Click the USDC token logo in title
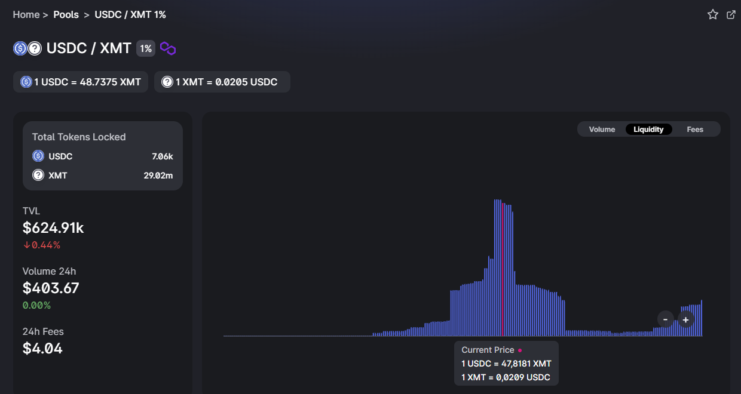741x394 pixels. [x=20, y=48]
